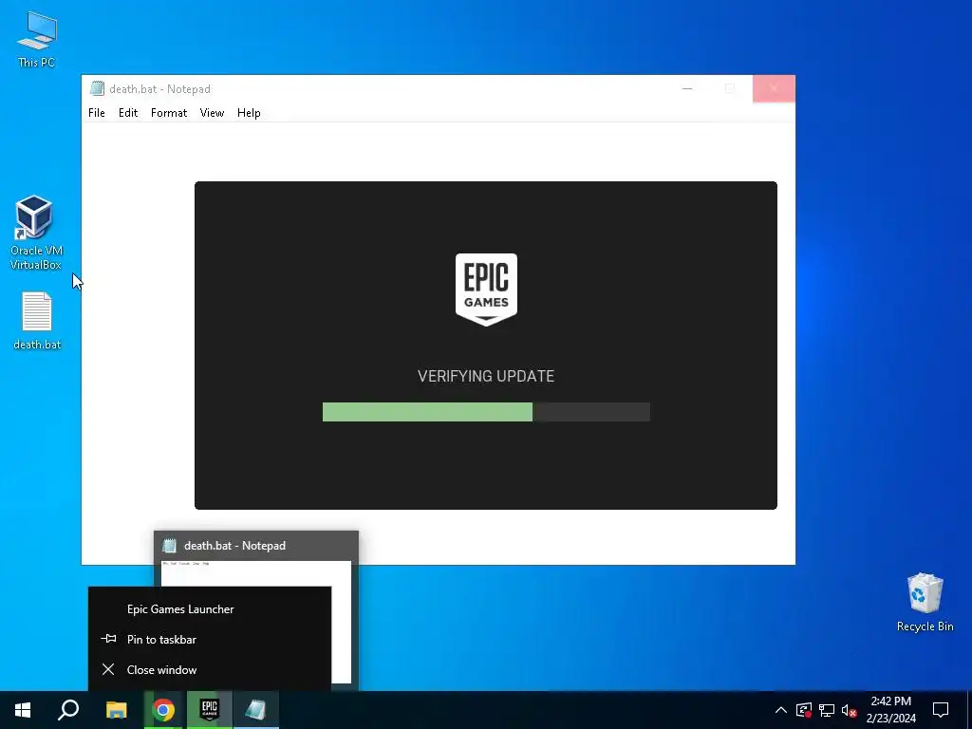Maximize the Notepad window
The height and width of the screenshot is (729, 972).
(x=730, y=88)
